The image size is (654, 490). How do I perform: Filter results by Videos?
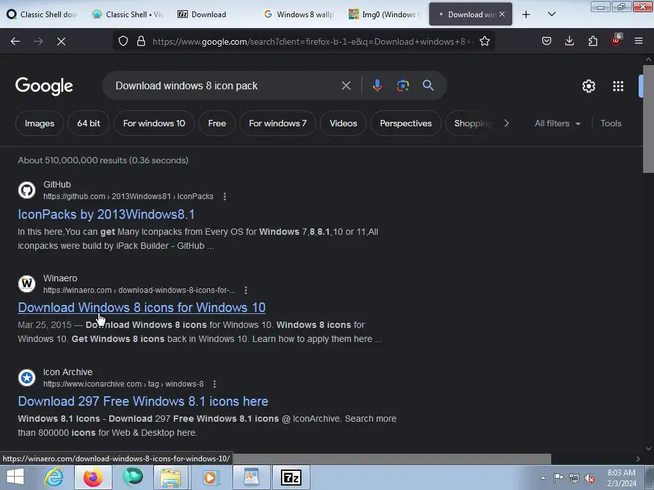343,123
